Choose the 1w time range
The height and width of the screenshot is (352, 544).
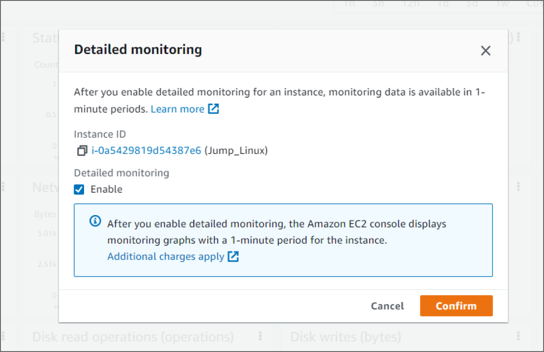[499, 4]
